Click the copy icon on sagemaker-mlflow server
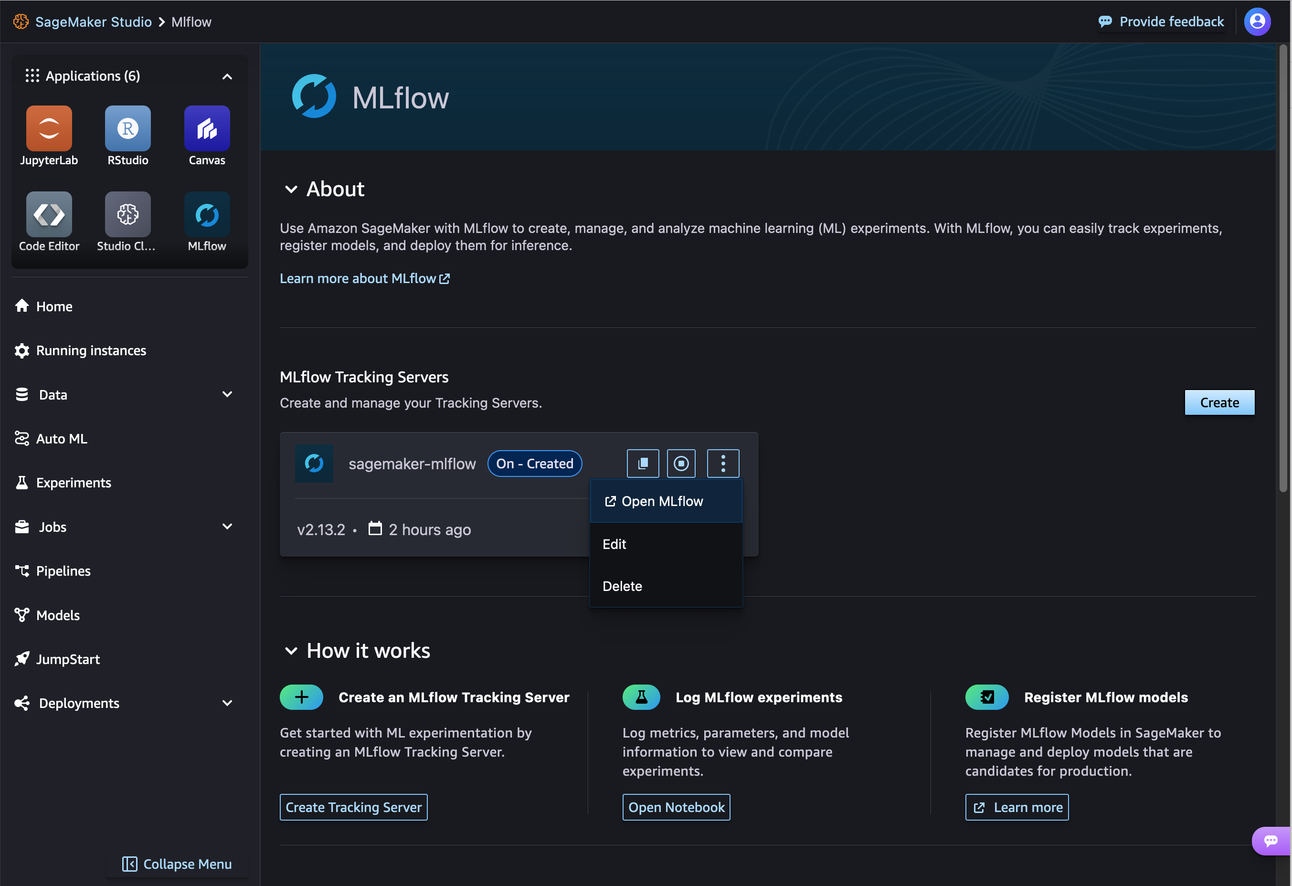 [x=641, y=462]
